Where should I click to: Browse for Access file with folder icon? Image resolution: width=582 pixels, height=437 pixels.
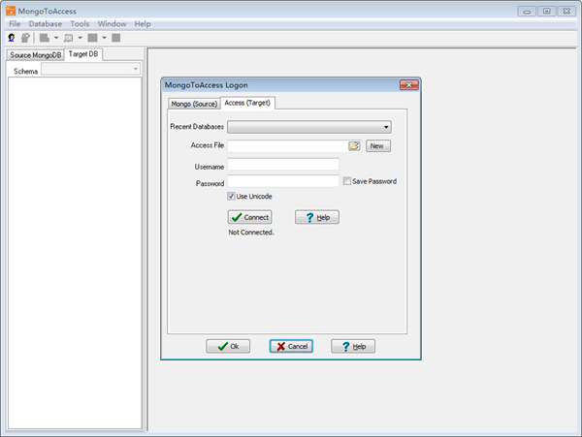(354, 145)
